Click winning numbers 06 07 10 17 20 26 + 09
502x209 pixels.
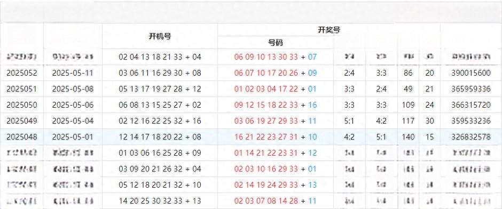(276, 73)
